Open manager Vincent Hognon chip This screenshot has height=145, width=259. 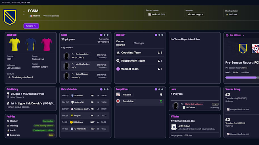pyautogui.click(x=195, y=14)
